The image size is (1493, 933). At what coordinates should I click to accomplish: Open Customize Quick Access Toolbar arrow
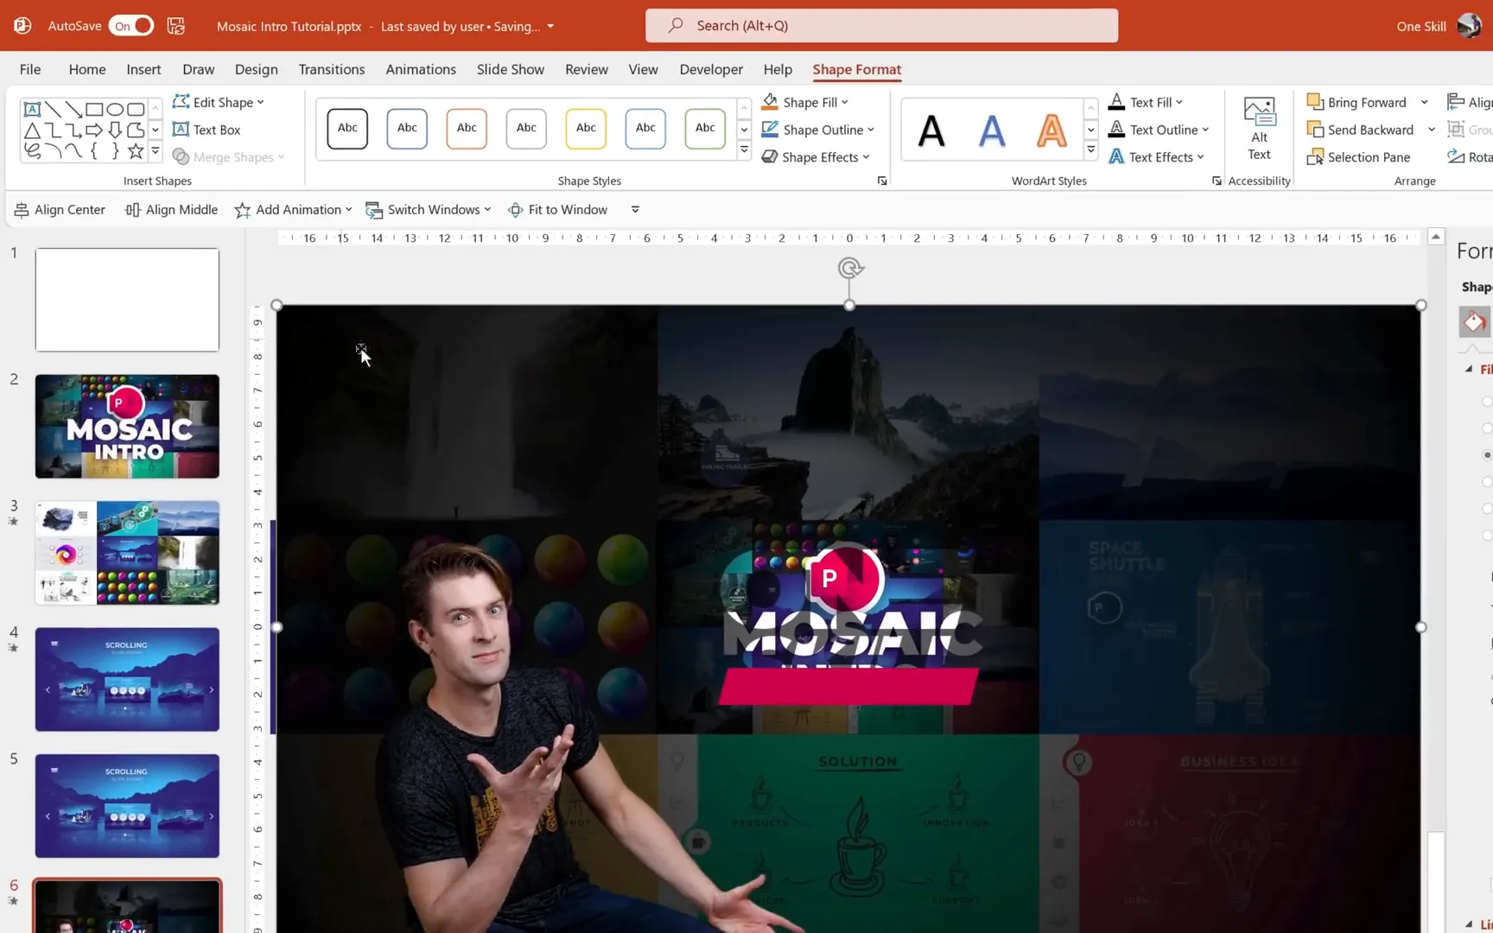(635, 210)
